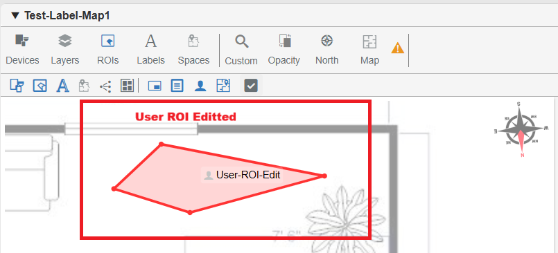Viewport: 558px width, 253px height.
Task: Toggle the devices layer icon in second toolbar
Action: click(x=17, y=86)
